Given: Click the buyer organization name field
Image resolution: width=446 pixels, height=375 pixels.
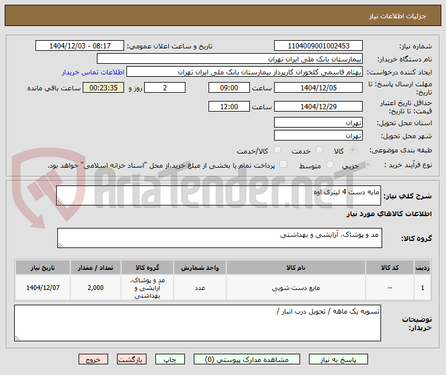Looking at the screenshot, I should 230,59.
